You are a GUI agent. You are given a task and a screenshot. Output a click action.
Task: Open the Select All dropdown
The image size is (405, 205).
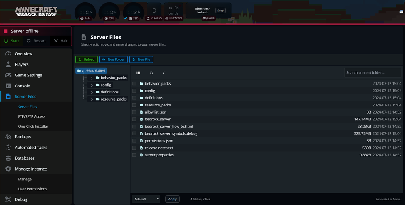click(x=146, y=199)
